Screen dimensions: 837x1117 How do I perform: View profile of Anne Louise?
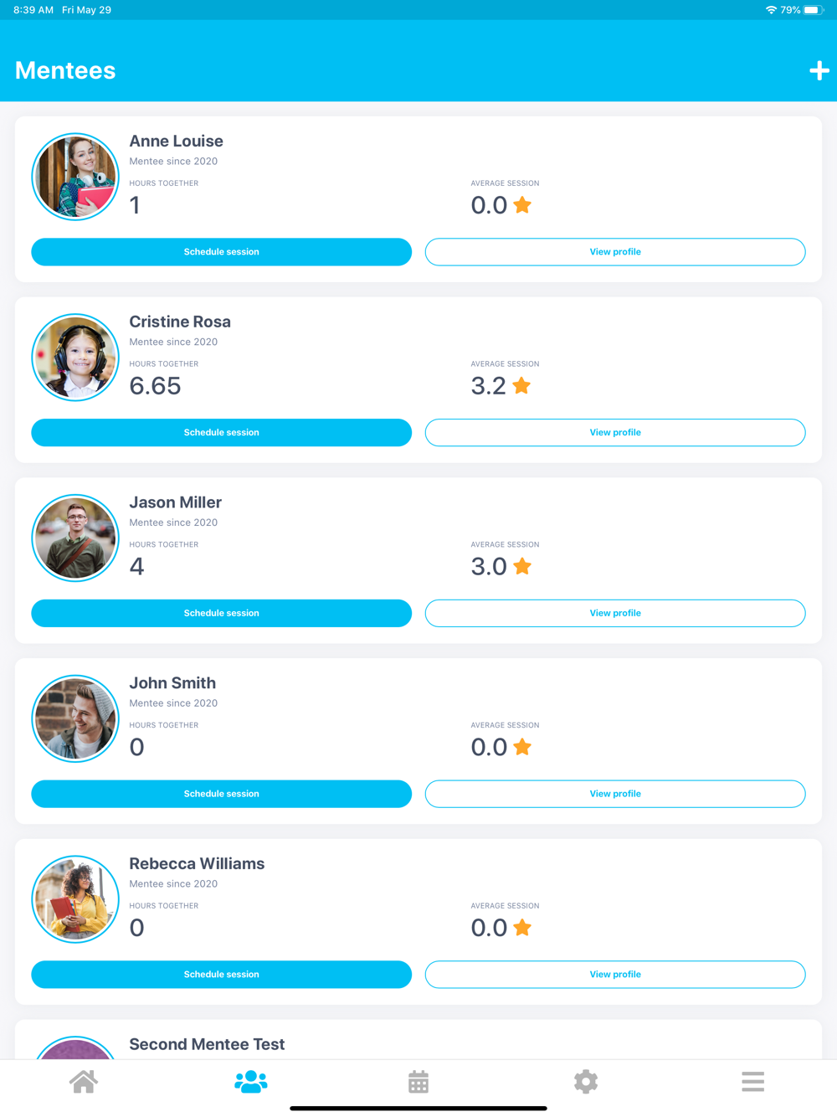(615, 252)
